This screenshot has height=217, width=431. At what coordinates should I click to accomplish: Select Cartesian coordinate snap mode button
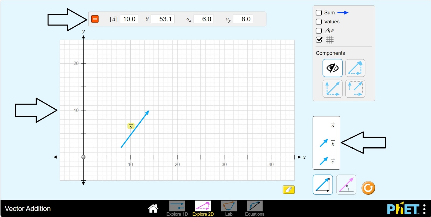click(x=323, y=185)
